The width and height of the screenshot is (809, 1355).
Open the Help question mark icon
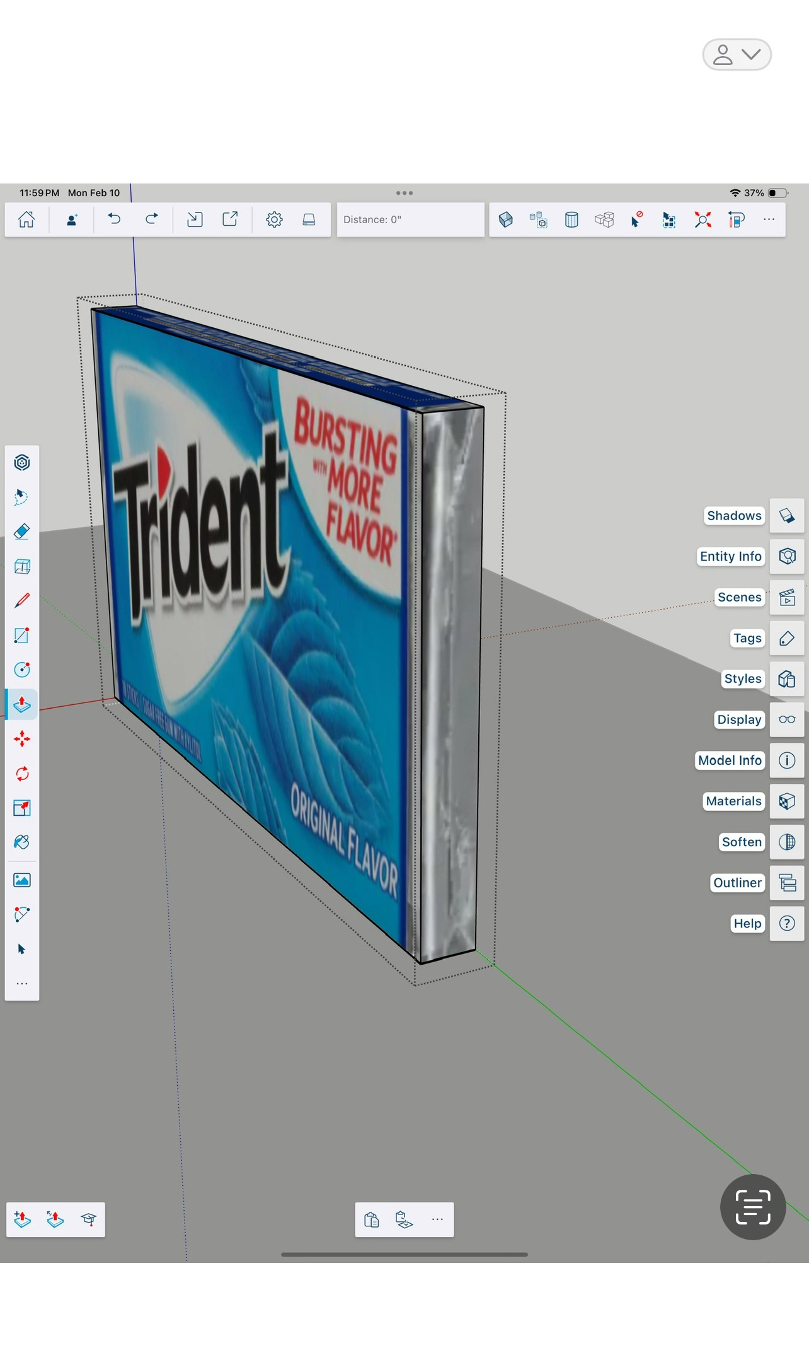pyautogui.click(x=787, y=924)
